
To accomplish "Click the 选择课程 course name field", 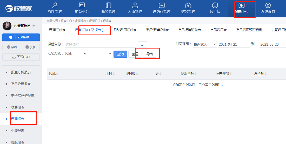I will (x=101, y=44).
